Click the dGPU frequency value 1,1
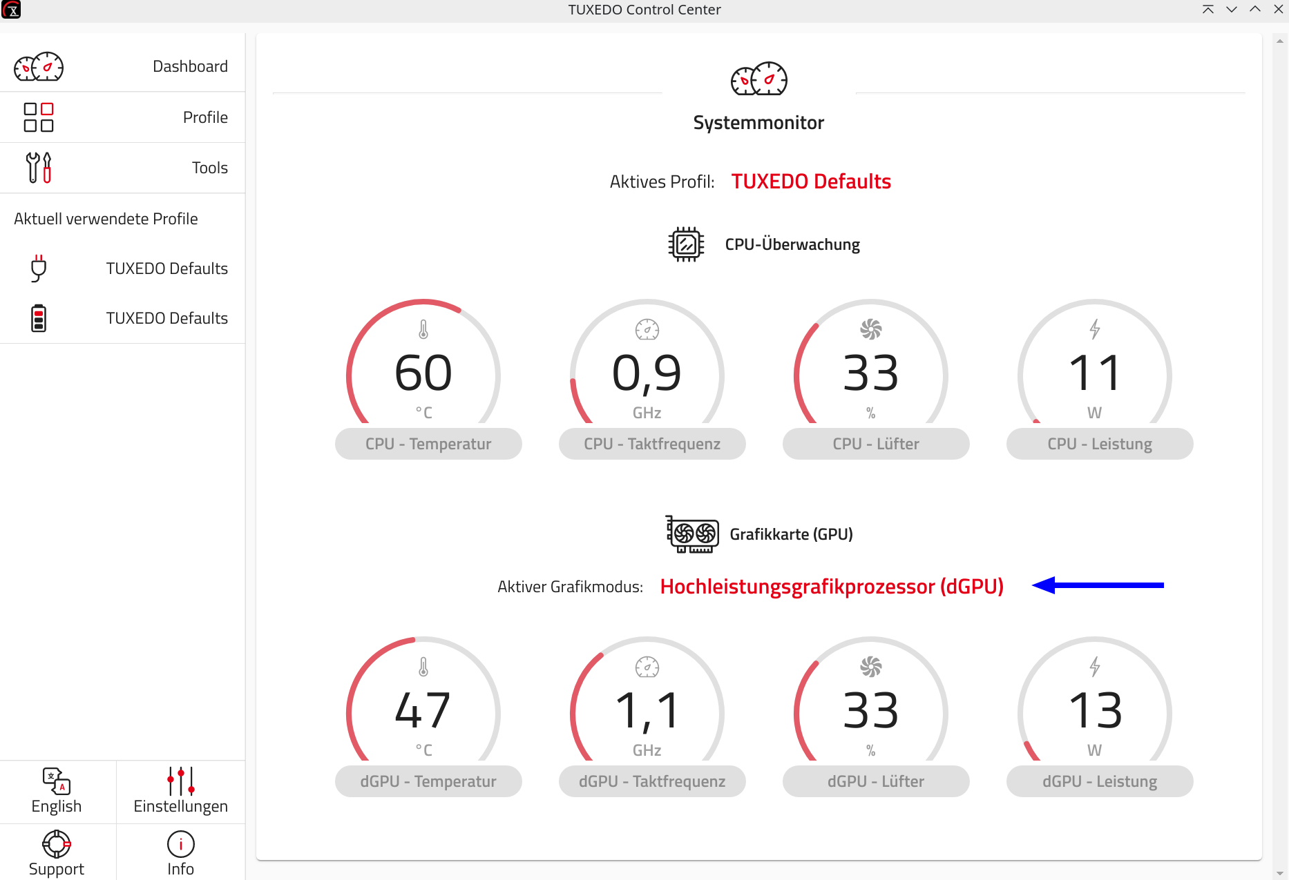 point(647,711)
